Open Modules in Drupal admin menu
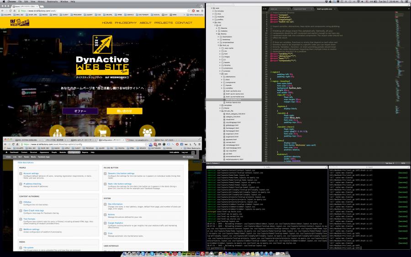This screenshot has height=257, width=411. click(x=63, y=152)
